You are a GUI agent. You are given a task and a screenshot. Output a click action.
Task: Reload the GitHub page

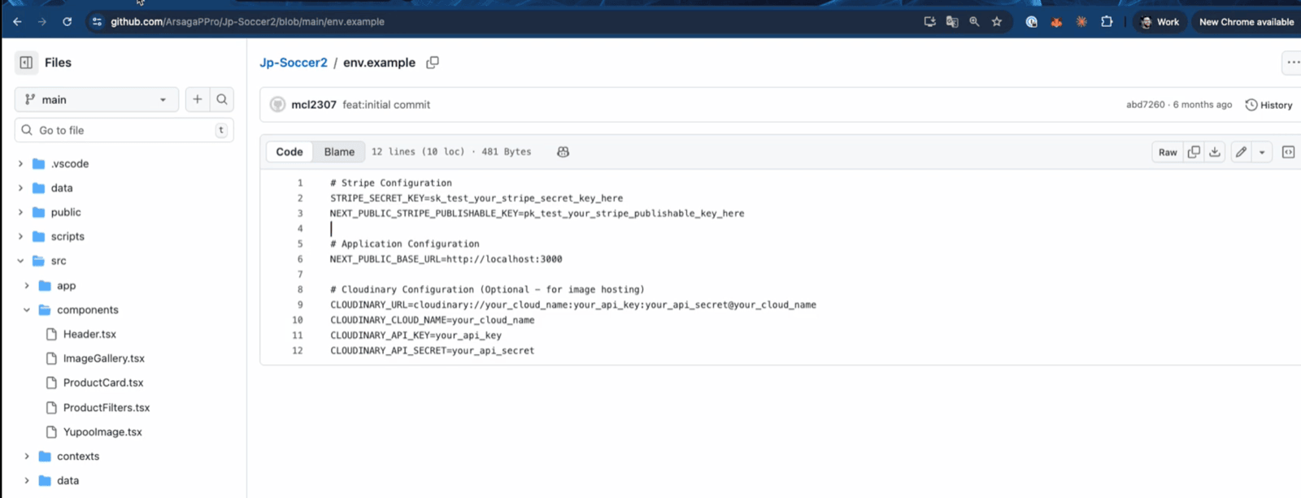point(67,22)
